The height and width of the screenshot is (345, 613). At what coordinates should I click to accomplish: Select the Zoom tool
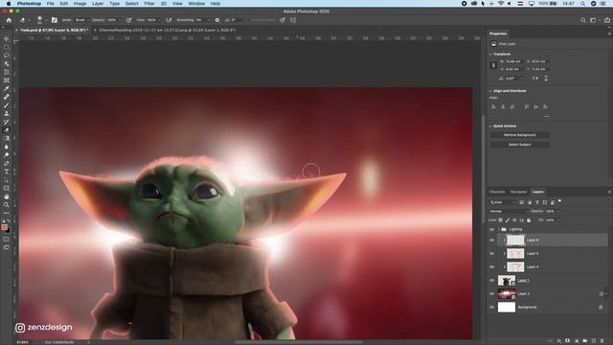tap(7, 204)
